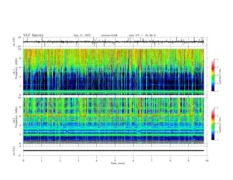
Task: Click the time axis tick label '6'
Action: coord(133,161)
